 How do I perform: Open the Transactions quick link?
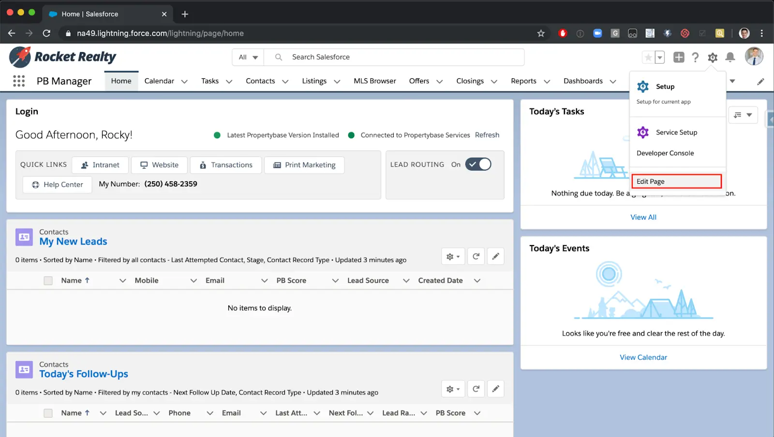tap(226, 165)
